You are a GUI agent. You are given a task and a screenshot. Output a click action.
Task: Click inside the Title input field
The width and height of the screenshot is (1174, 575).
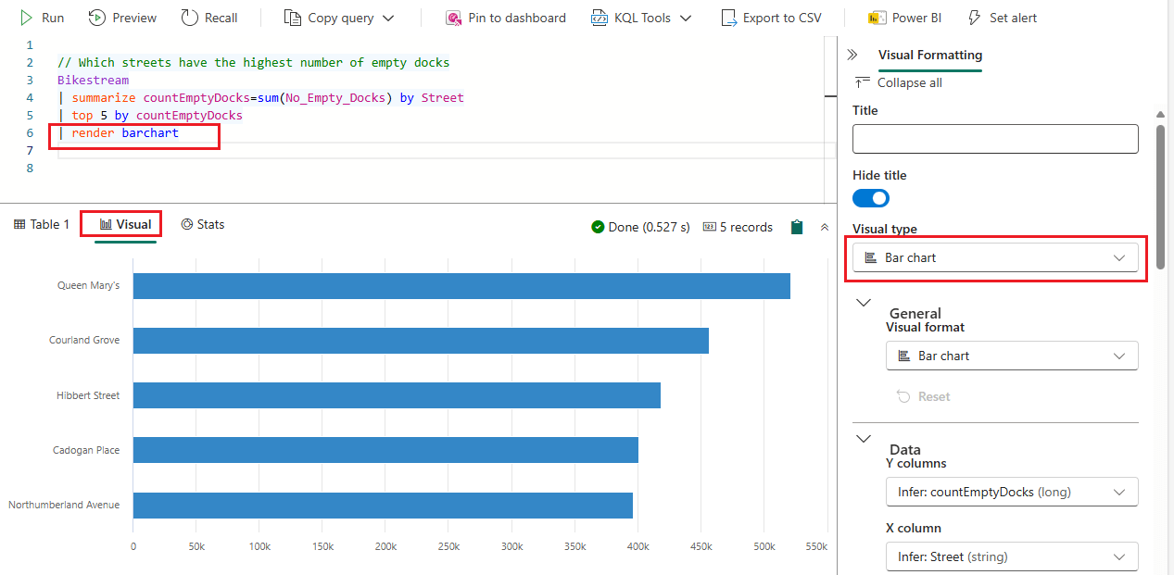994,138
